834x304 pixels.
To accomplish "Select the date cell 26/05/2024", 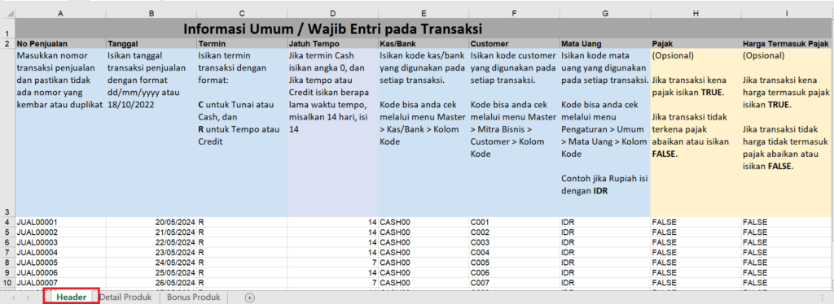I will [x=151, y=283].
